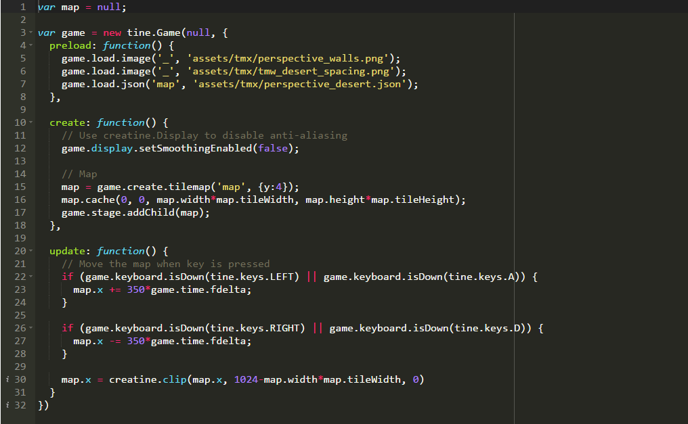688x424 pixels.
Task: Click the info annotation icon on line 30
Action: coord(7,380)
